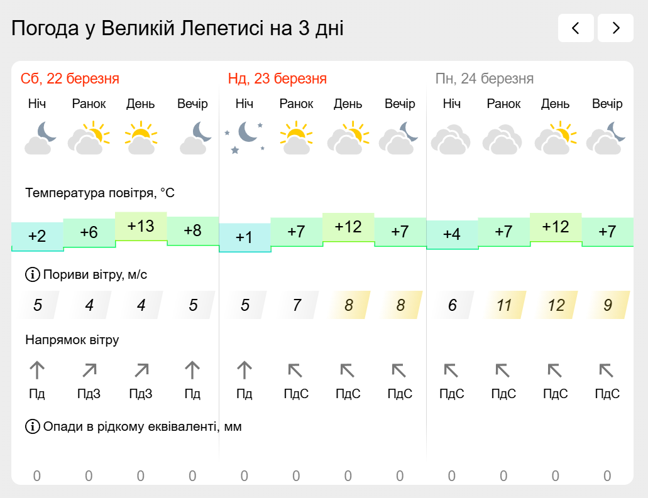Click Saturday night south wind arrow
The width and height of the screenshot is (648, 498).
(x=37, y=370)
